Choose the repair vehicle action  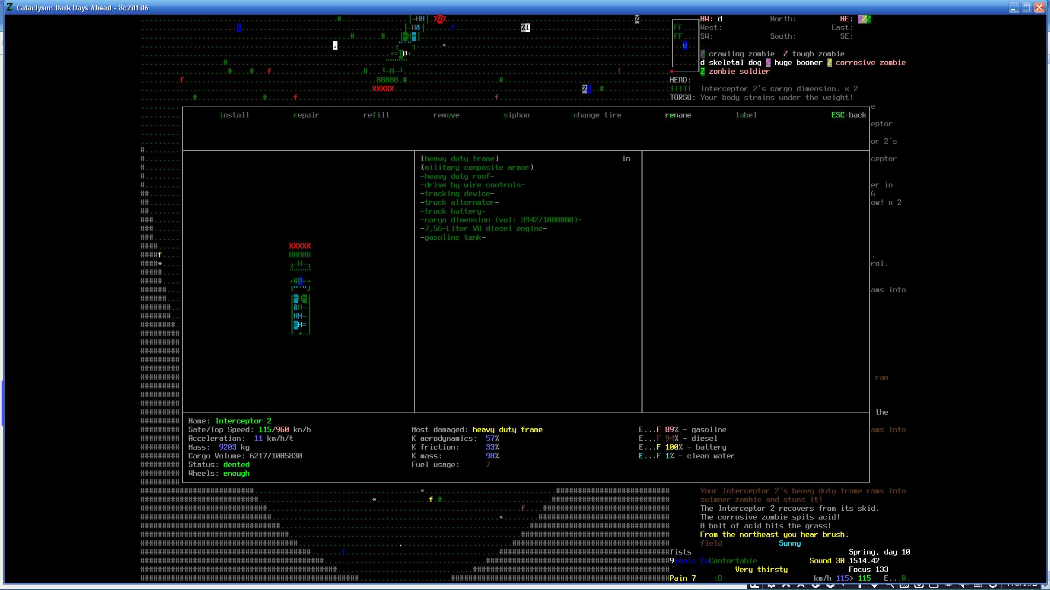[306, 115]
